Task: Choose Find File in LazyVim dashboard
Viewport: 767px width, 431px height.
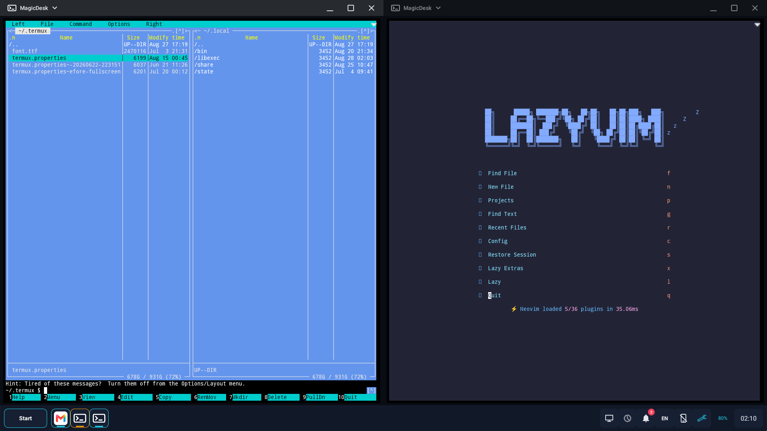Action: click(x=503, y=173)
